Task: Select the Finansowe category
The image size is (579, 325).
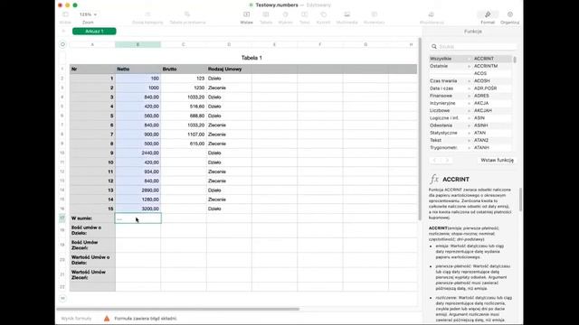Action: point(451,96)
